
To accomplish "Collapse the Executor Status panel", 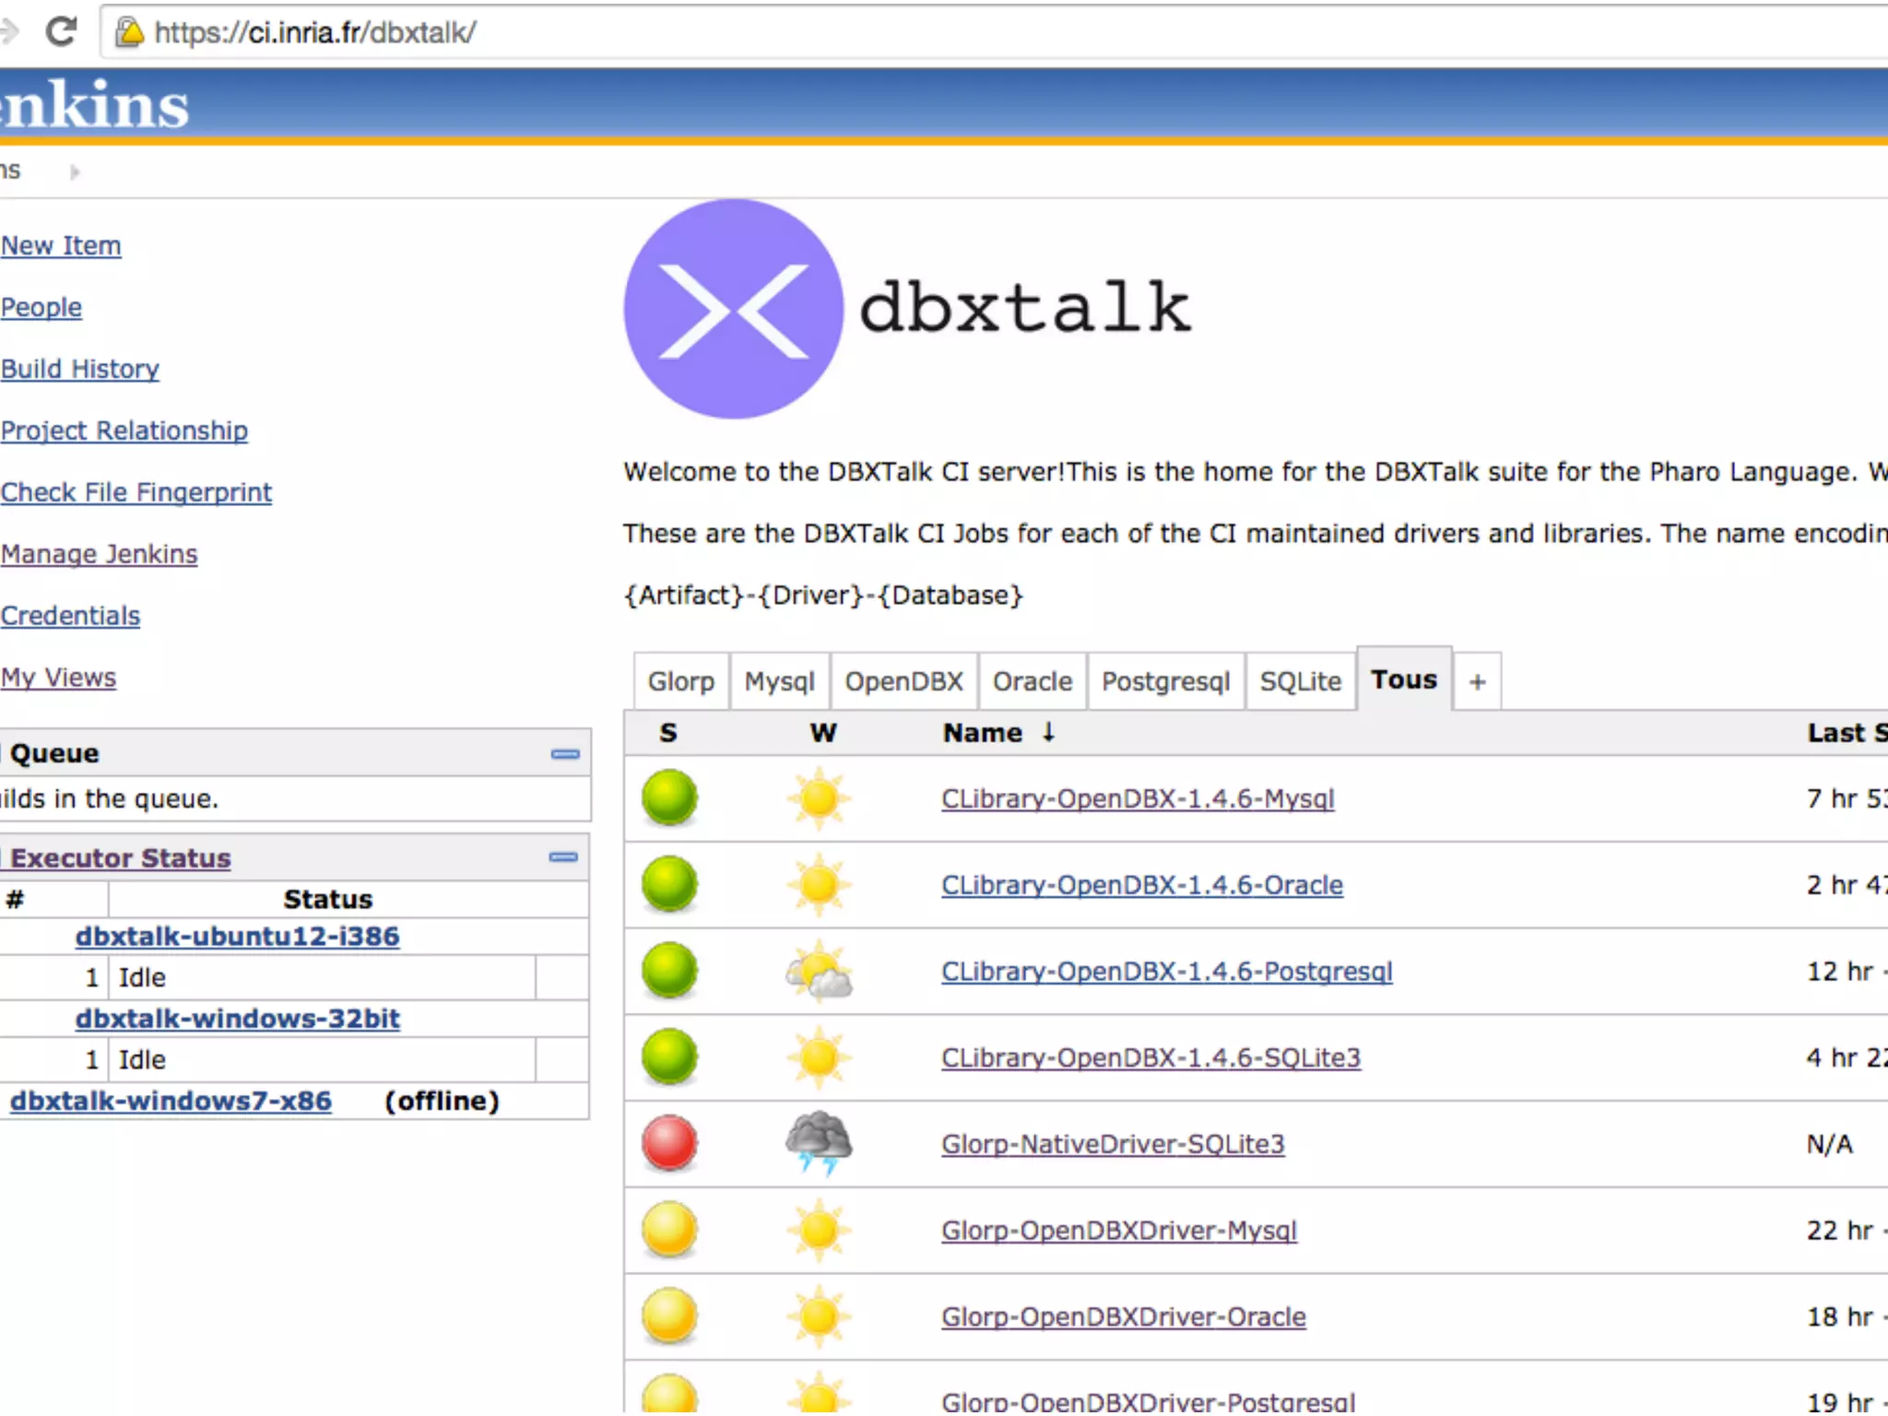I will [562, 857].
